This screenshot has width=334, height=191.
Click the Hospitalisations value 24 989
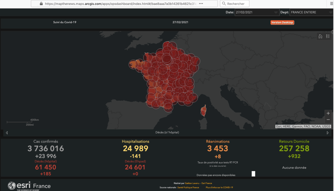coord(136,149)
